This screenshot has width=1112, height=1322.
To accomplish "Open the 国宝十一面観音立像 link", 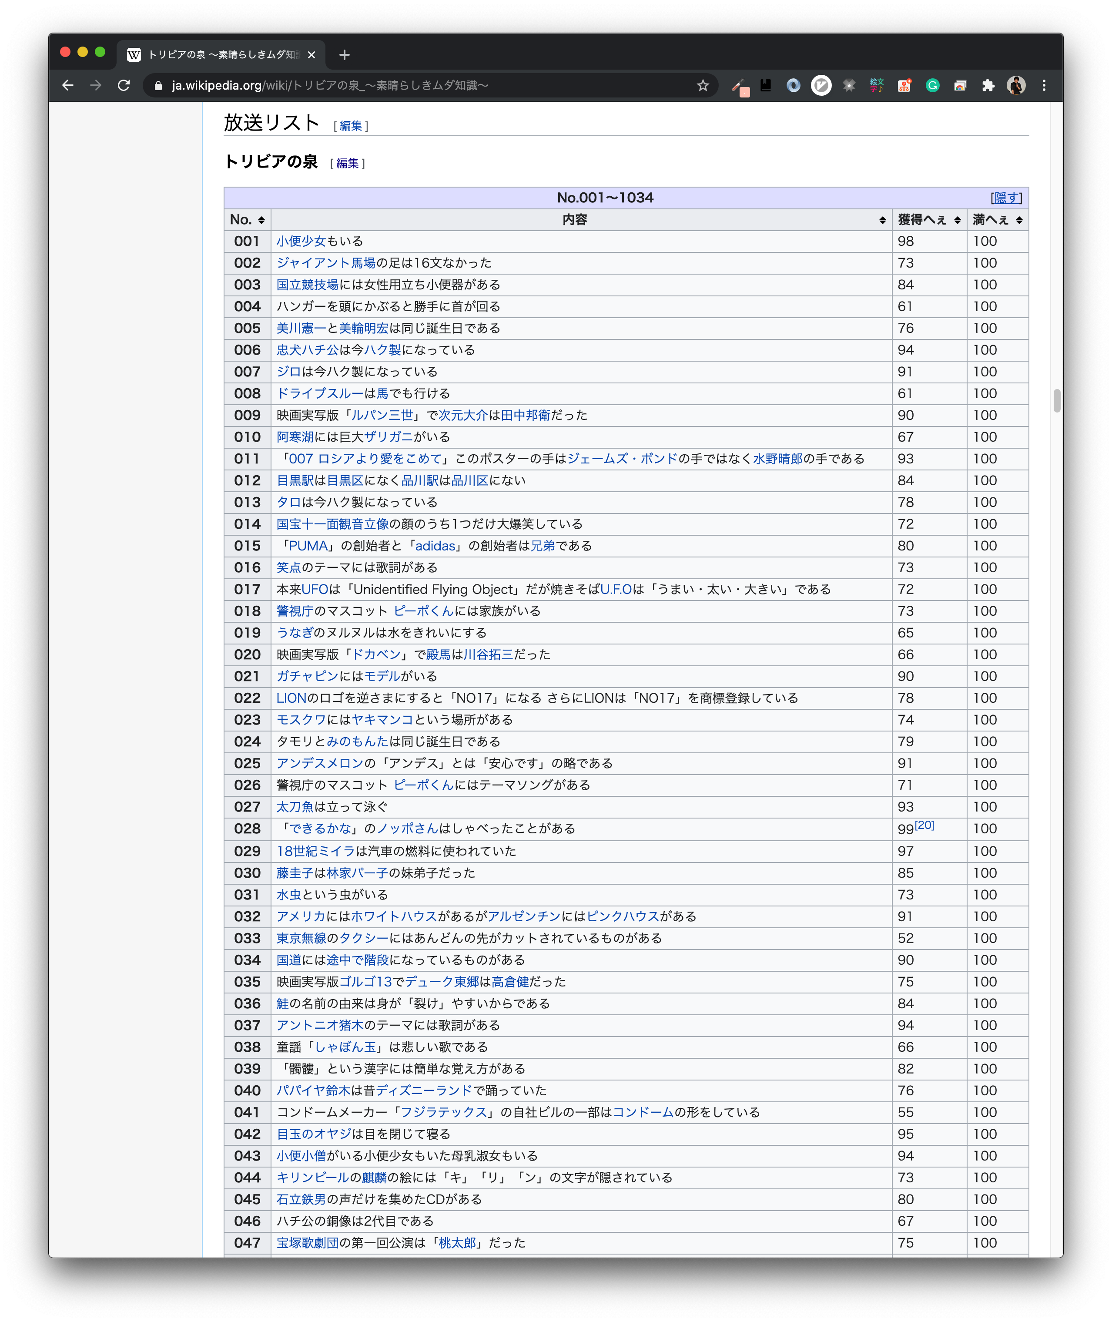I will [x=332, y=524].
